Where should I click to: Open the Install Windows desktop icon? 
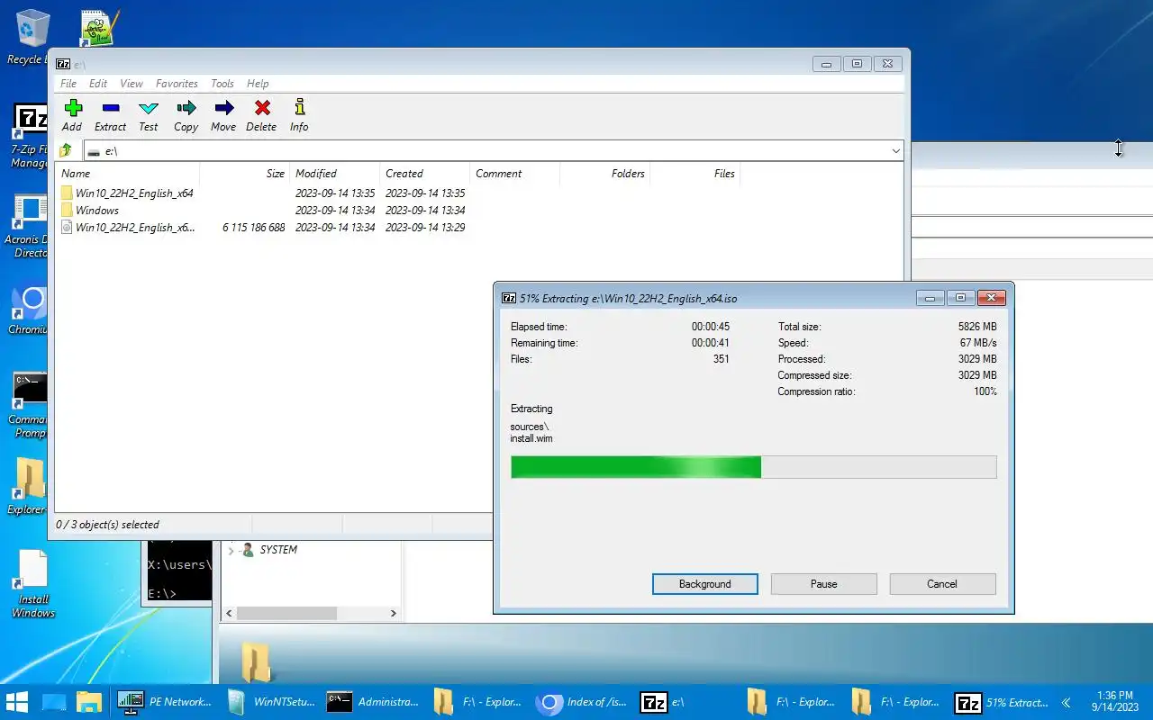(x=32, y=584)
